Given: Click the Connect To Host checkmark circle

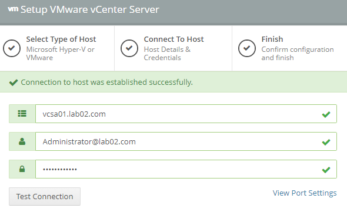Looking at the screenshot, I should [x=129, y=48].
